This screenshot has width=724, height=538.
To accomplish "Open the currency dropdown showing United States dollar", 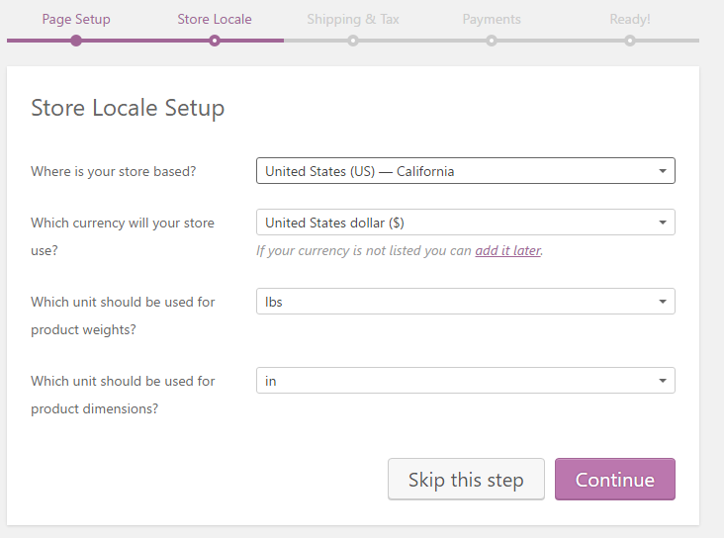I will point(466,223).
